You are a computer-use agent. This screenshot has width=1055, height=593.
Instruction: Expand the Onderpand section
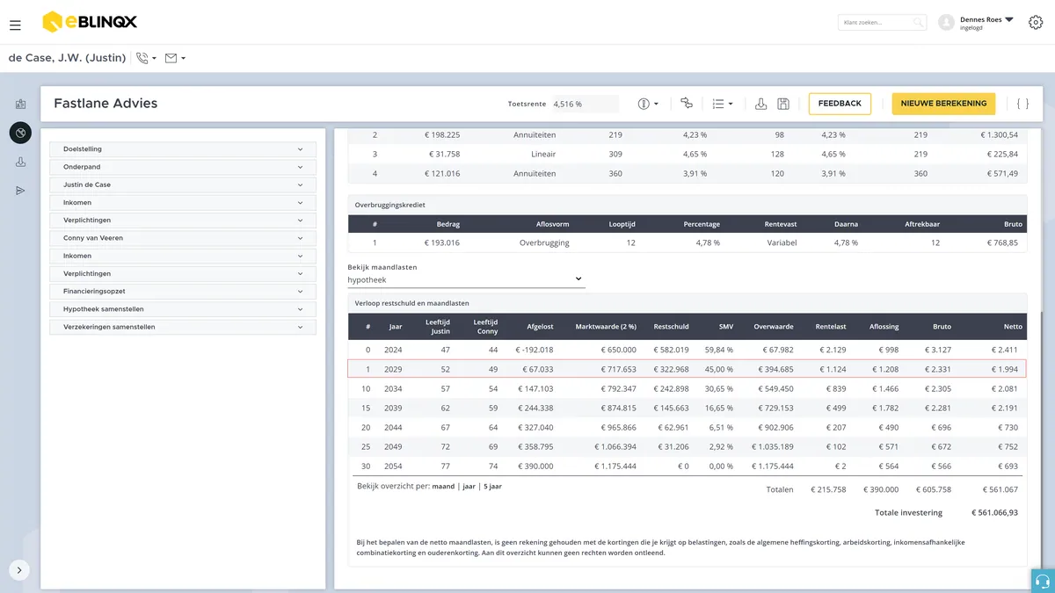183,167
